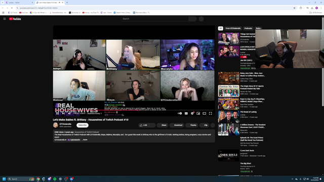324x182 pixels.
Task: Toggle the autoplay switch in player
Action: coord(180,113)
